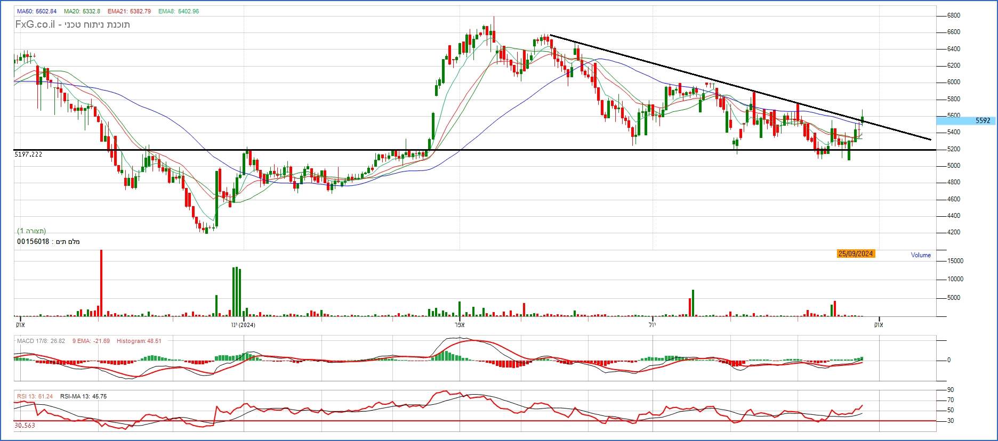998x441 pixels.
Task: Click the Histogram: 48.51 label
Action: (139, 341)
